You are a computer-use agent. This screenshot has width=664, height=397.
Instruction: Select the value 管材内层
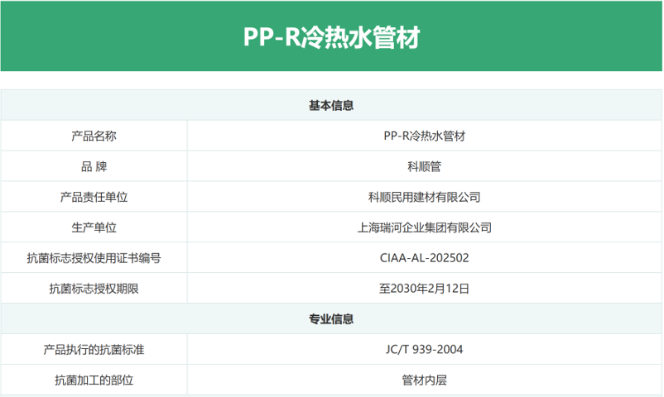pyautogui.click(x=425, y=380)
